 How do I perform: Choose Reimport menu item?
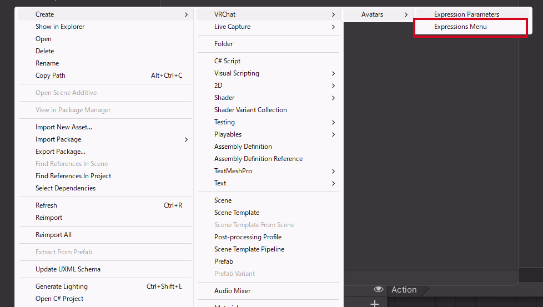click(105, 218)
